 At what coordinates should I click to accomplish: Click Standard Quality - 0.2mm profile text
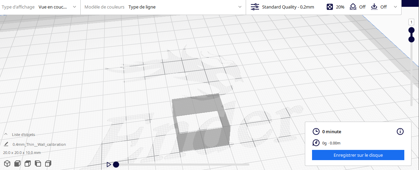(x=288, y=7)
